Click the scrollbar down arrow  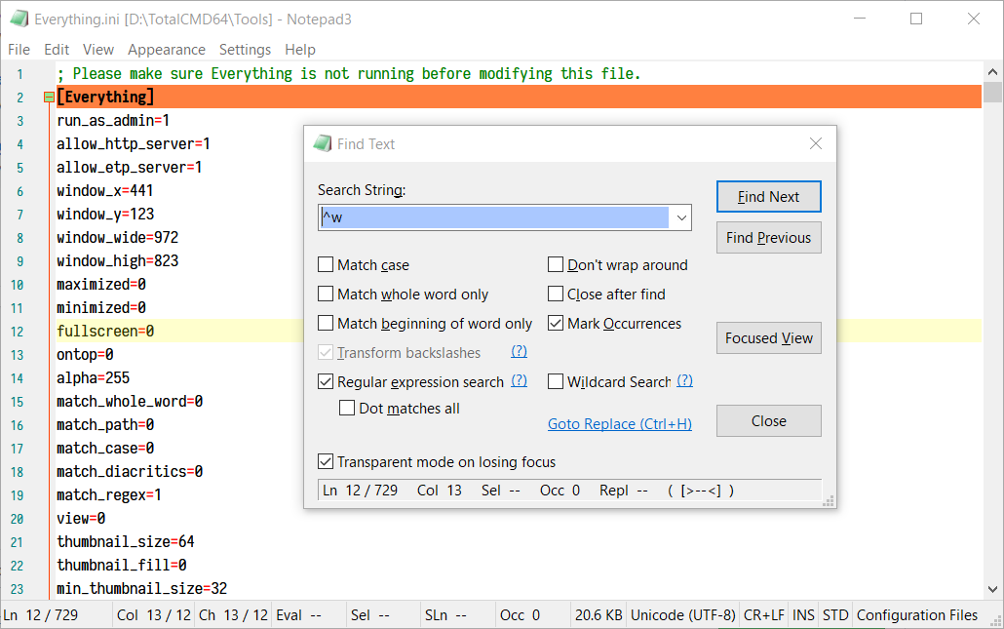point(991,588)
